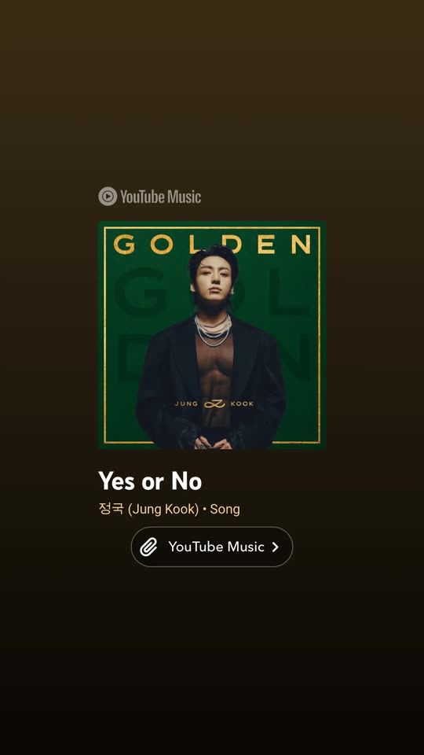The image size is (424, 755).
Task: Click the word "JUNG" on the album art
Action: 186,403
